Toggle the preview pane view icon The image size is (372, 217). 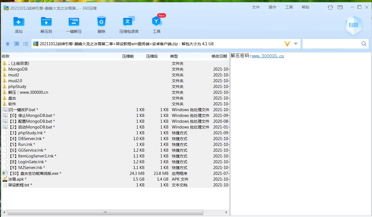pyautogui.click(x=17, y=44)
